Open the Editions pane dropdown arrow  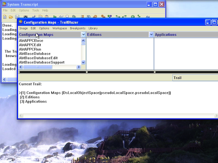(151, 35)
